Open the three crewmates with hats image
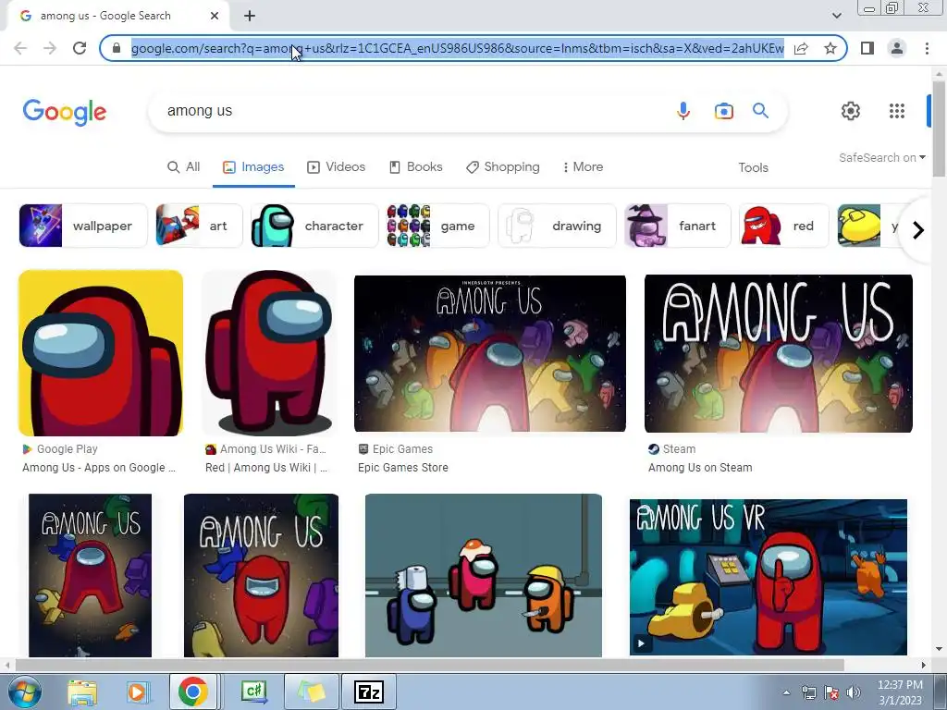The height and width of the screenshot is (710, 947). point(484,575)
